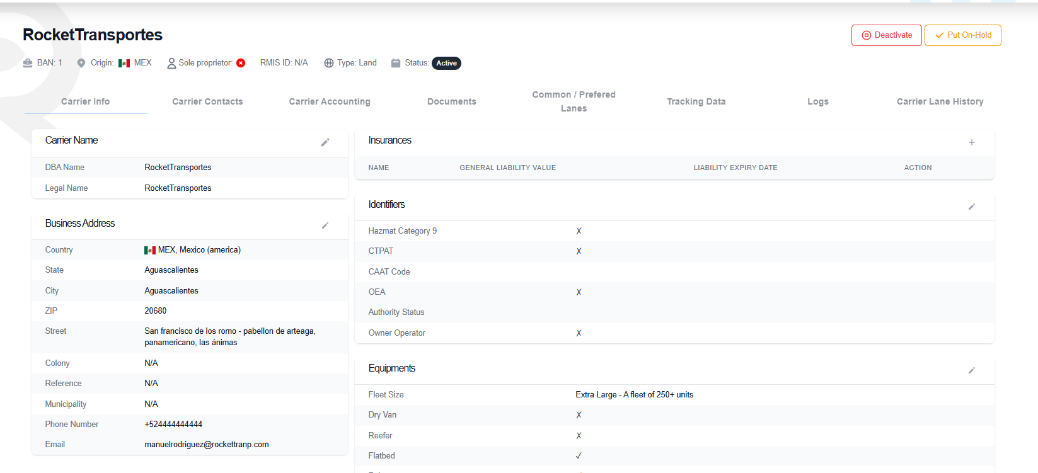Click the State value Aguascalientes
This screenshot has width=1038, height=473.
171,270
